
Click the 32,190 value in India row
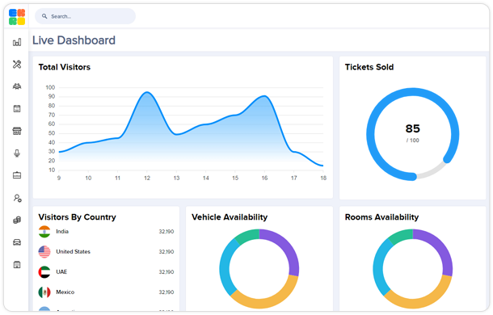(x=166, y=232)
